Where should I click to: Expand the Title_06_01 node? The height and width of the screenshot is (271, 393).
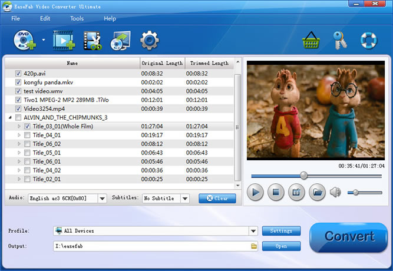point(19,161)
